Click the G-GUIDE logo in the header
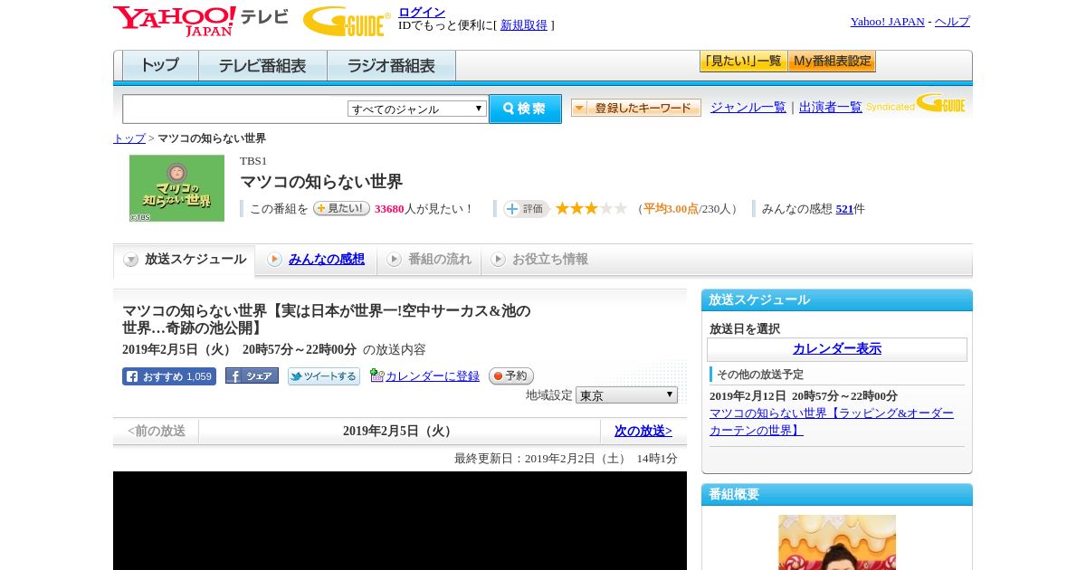The image size is (1086, 570). pos(347,21)
